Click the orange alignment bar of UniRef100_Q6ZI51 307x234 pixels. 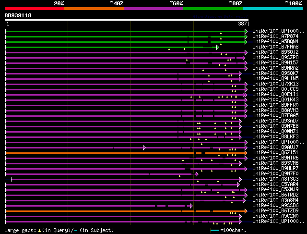click(125, 153)
